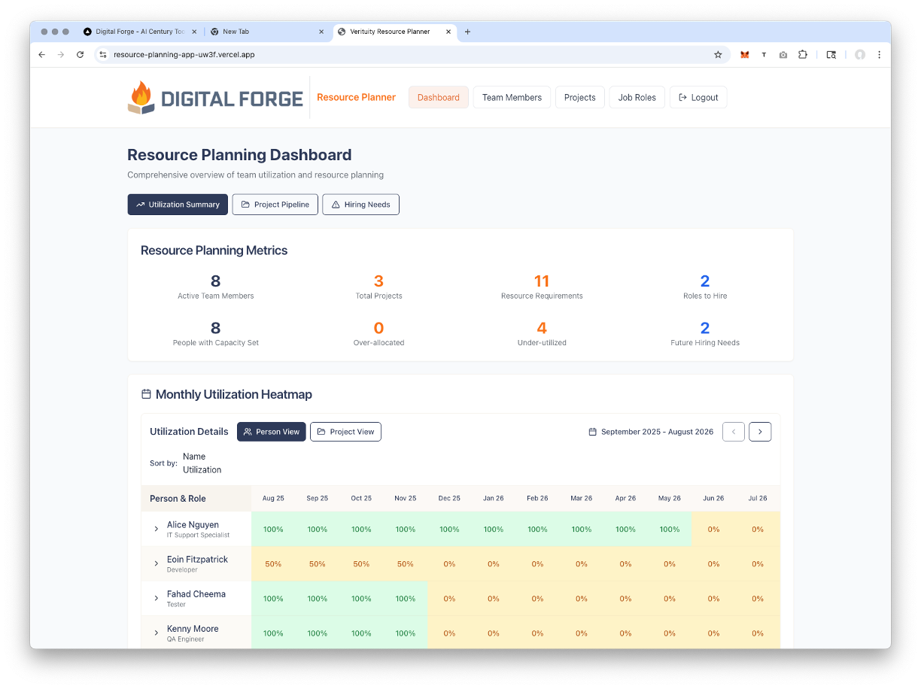Switch to Project View
921x689 pixels.
point(345,431)
